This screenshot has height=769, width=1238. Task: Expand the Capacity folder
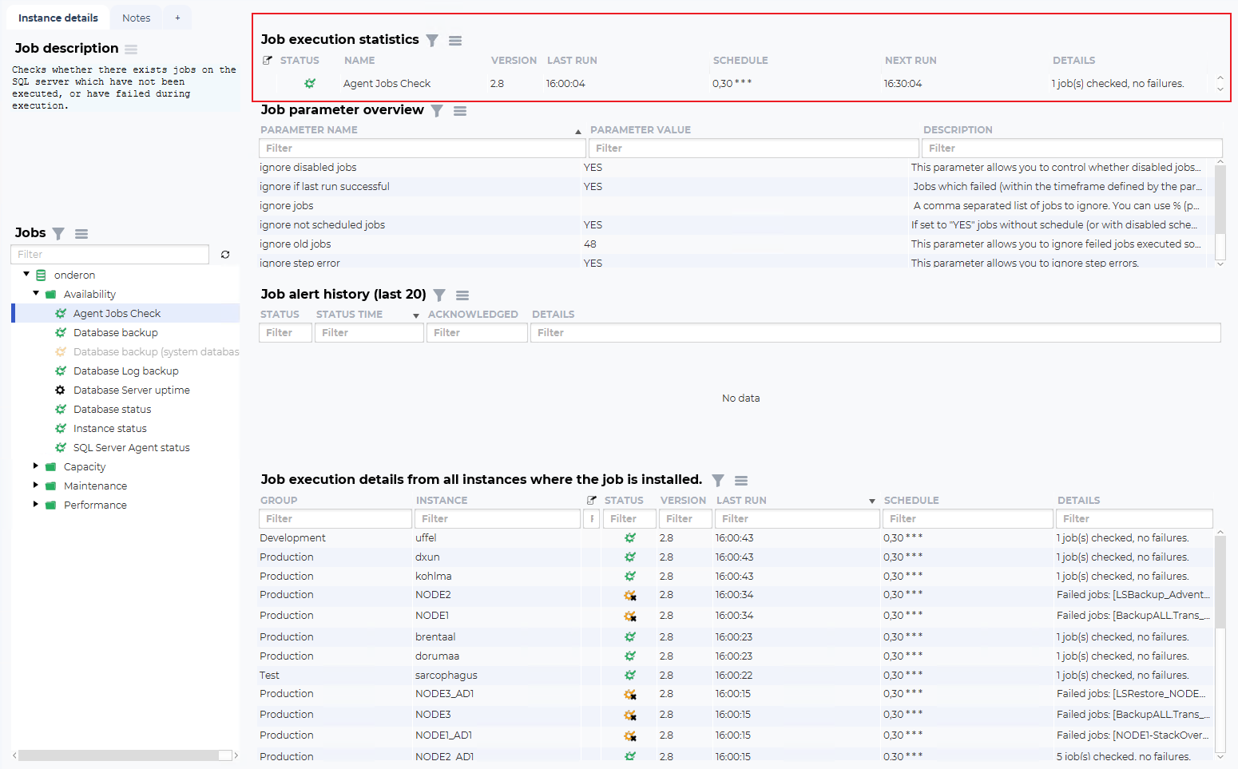(36, 466)
